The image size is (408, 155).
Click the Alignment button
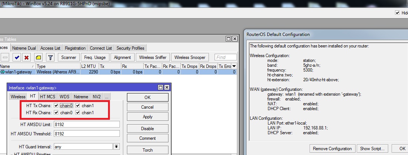pyautogui.click(x=122, y=57)
